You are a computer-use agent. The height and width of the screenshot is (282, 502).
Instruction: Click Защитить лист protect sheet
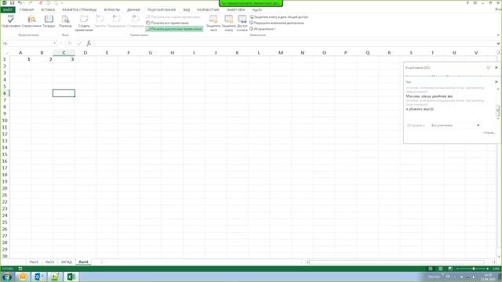tap(213, 23)
